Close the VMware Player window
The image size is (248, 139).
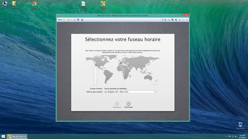[186, 15]
